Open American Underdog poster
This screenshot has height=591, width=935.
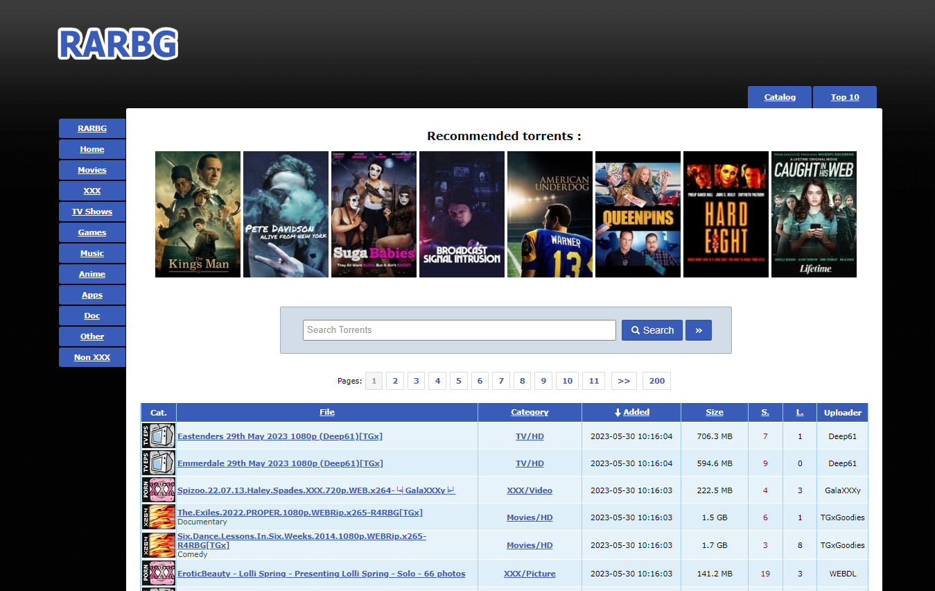[x=550, y=214]
